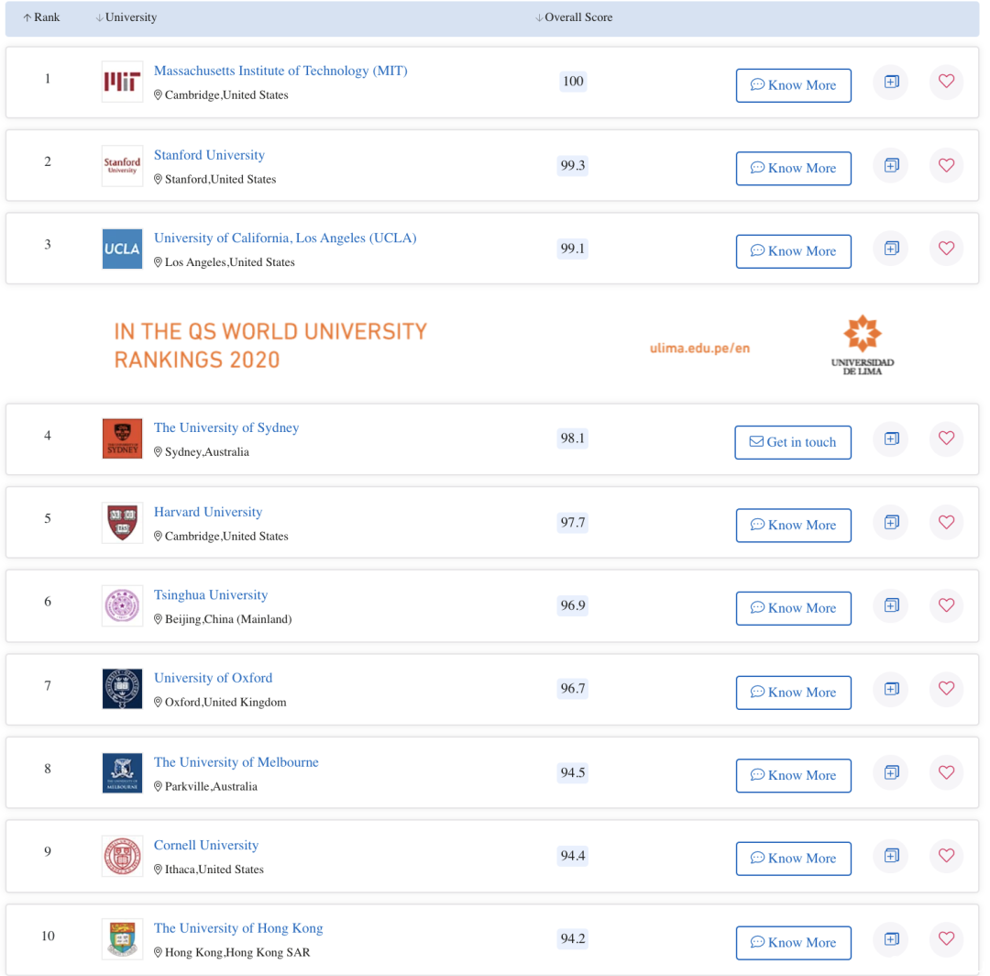Screen dimensions: 990x976
Task: Open the Tsinghua University link
Action: click(211, 595)
